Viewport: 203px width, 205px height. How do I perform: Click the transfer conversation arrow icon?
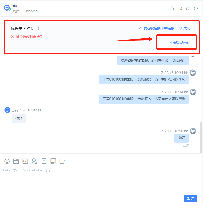point(188,9)
